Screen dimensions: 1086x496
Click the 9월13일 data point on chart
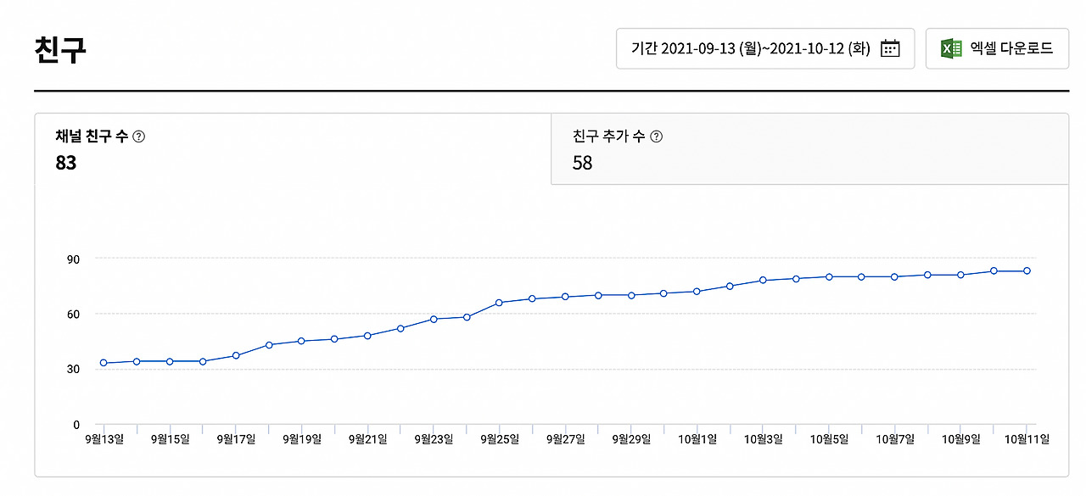point(103,363)
